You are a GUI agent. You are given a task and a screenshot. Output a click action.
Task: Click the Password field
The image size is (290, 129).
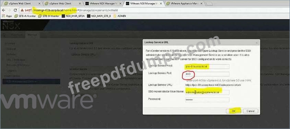pos(207,100)
